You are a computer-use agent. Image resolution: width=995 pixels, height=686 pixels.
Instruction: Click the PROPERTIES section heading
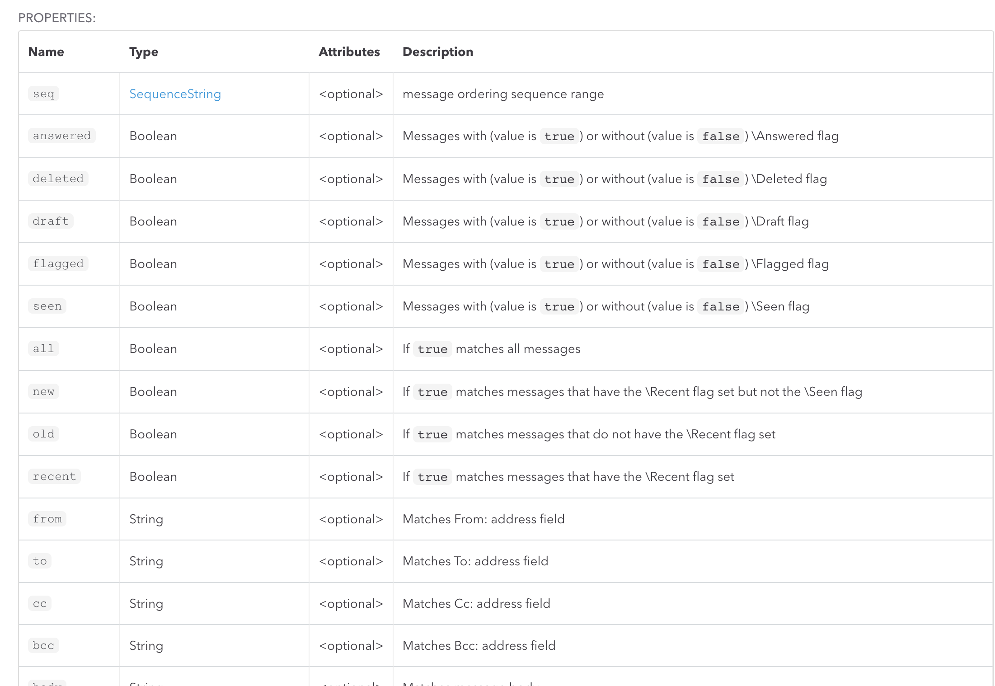click(x=57, y=18)
